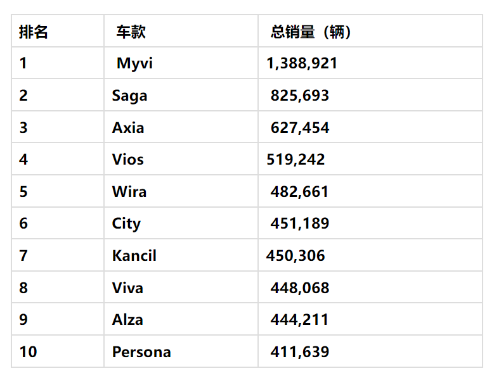Image resolution: width=494 pixels, height=385 pixels.
Task: Click the sales figure 1,388,921
Action: click(x=302, y=63)
